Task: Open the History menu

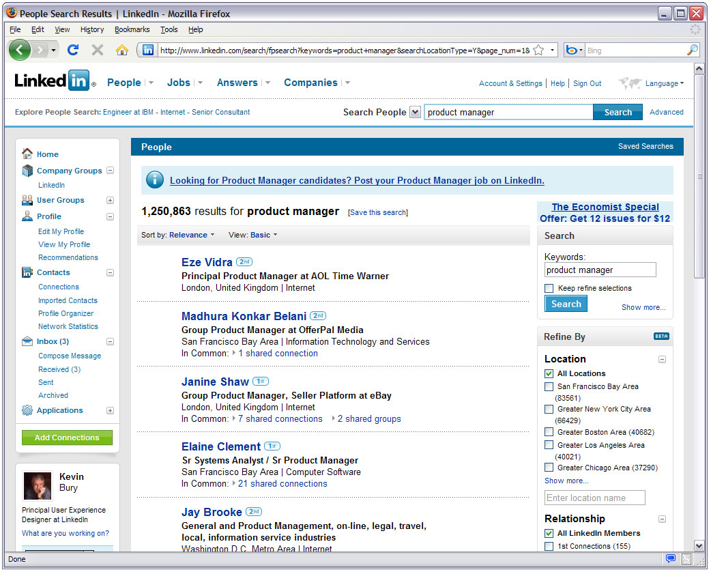Action: 92,29
